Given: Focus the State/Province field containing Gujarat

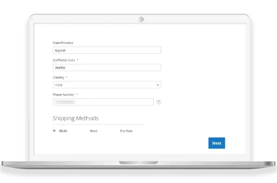Looking at the screenshot, I should pos(107,50).
